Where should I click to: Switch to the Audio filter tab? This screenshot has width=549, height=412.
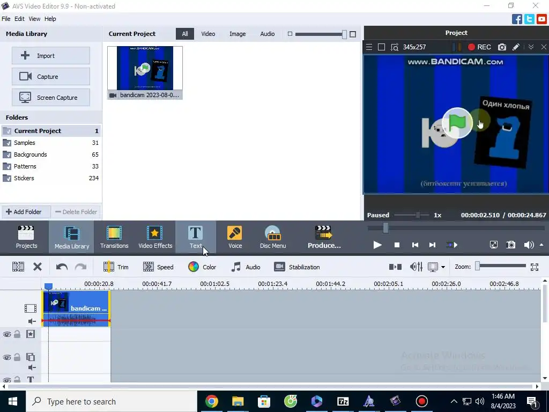click(x=267, y=34)
